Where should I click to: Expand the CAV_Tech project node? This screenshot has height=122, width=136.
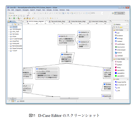click(9, 32)
